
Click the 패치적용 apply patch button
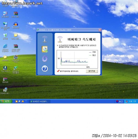coord(92,71)
